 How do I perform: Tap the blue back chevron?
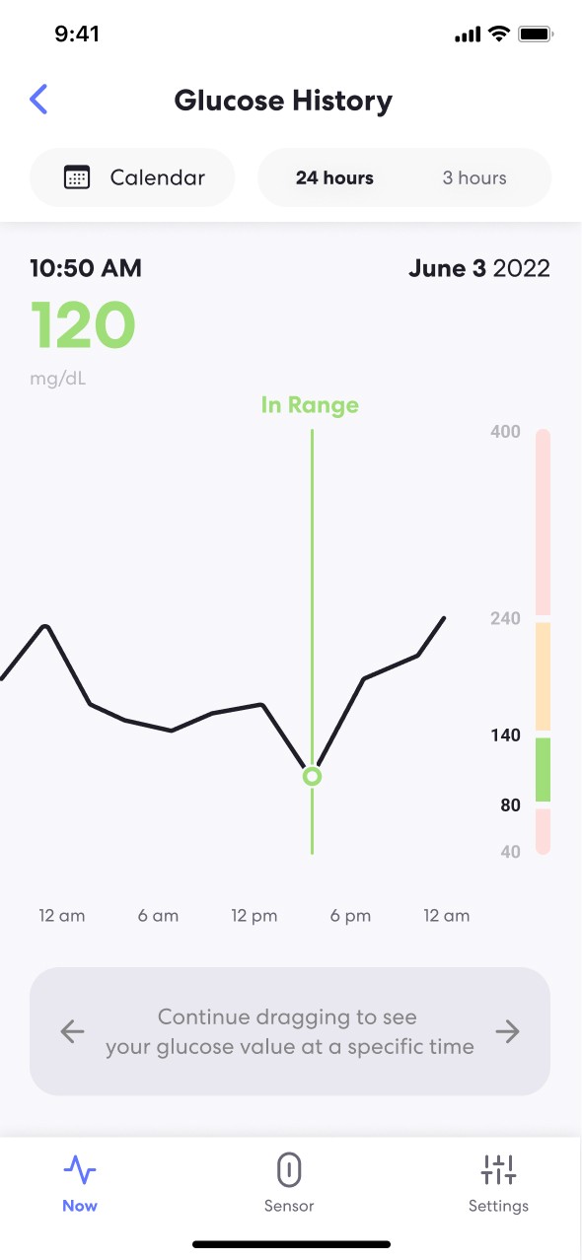pos(38,100)
